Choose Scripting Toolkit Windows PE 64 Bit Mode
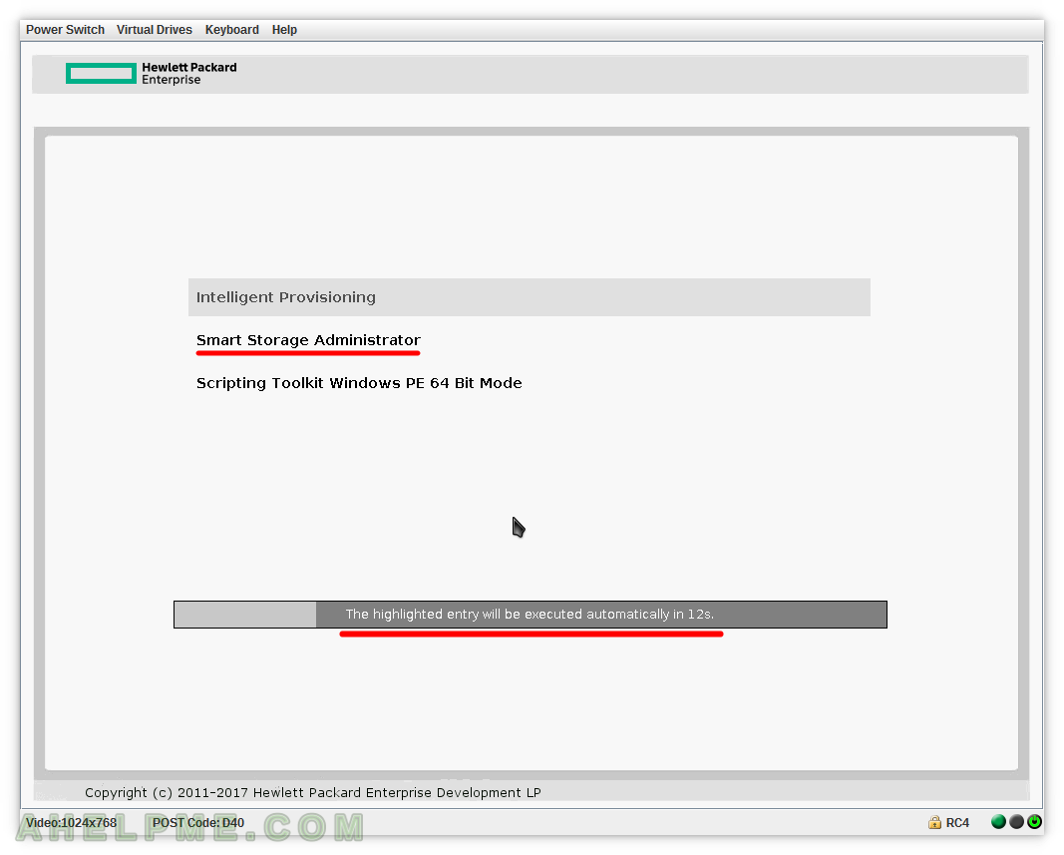The width and height of the screenshot is (1064, 855). (x=359, y=383)
